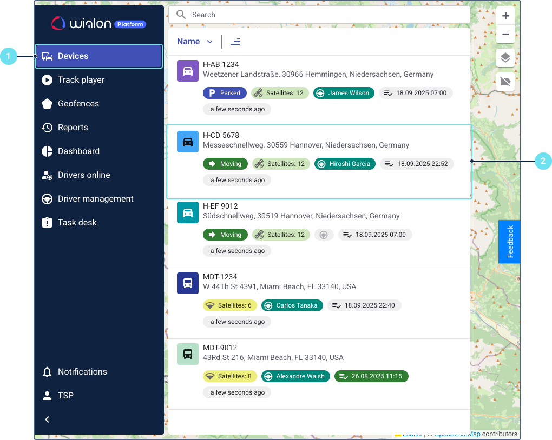Viewport: 552px width, 440px height.
Task: Collapse the sidebar with the chevron
Action: click(47, 419)
